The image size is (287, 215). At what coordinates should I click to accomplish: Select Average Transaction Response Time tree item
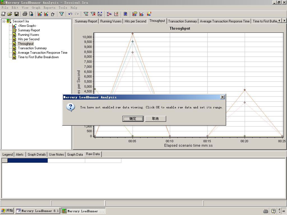coord(43,53)
